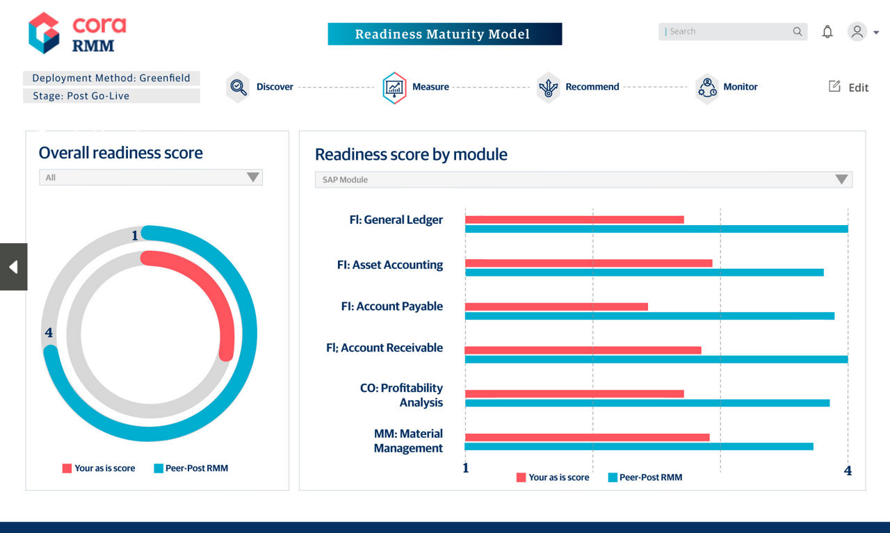This screenshot has width=890, height=533.
Task: Click the search magnifier icon
Action: coord(797,31)
